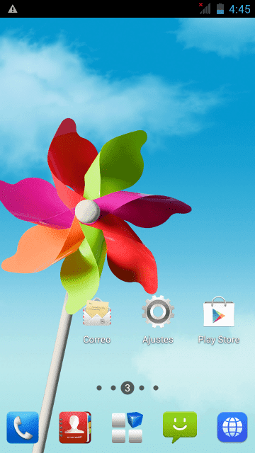
Task: Tap the Correo label text
Action: coord(97,340)
